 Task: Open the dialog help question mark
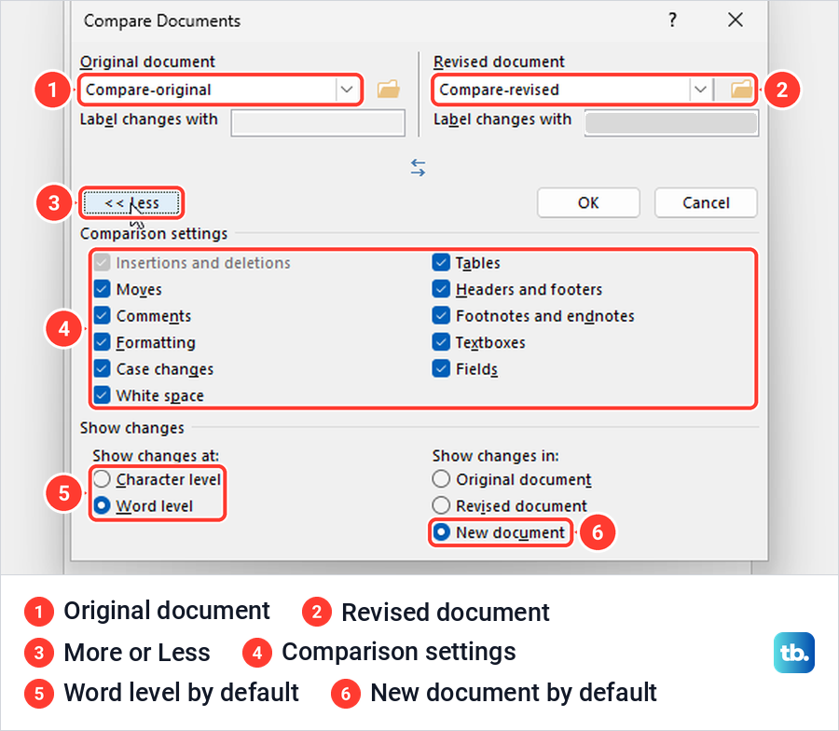click(x=672, y=21)
